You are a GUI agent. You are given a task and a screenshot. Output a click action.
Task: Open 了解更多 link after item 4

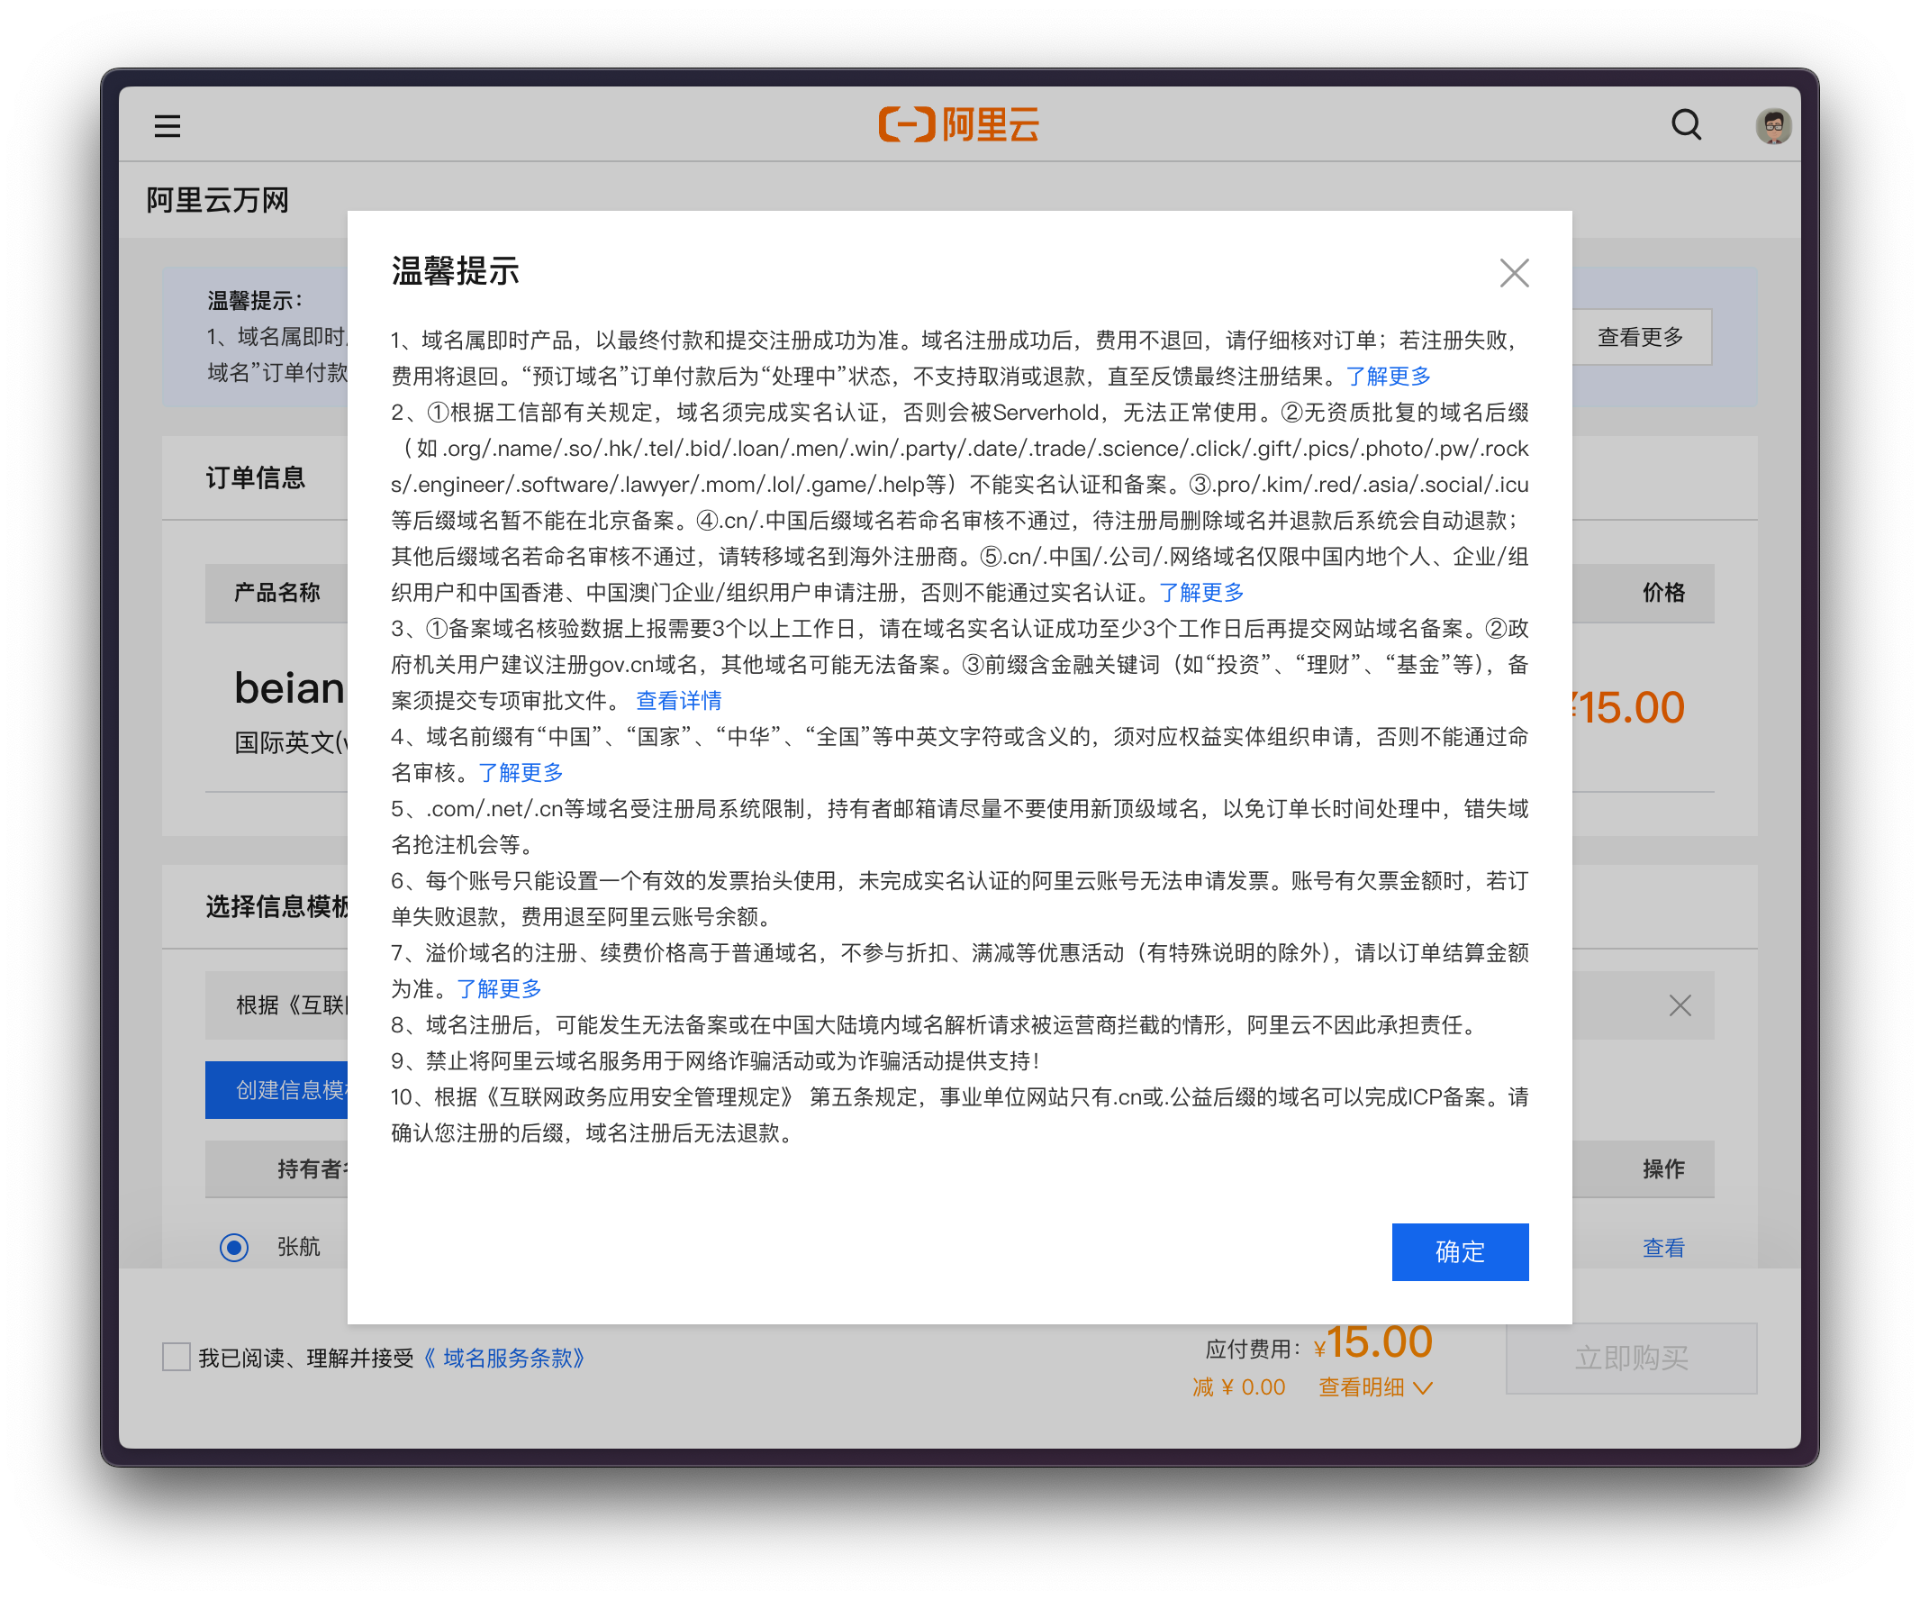tap(521, 772)
